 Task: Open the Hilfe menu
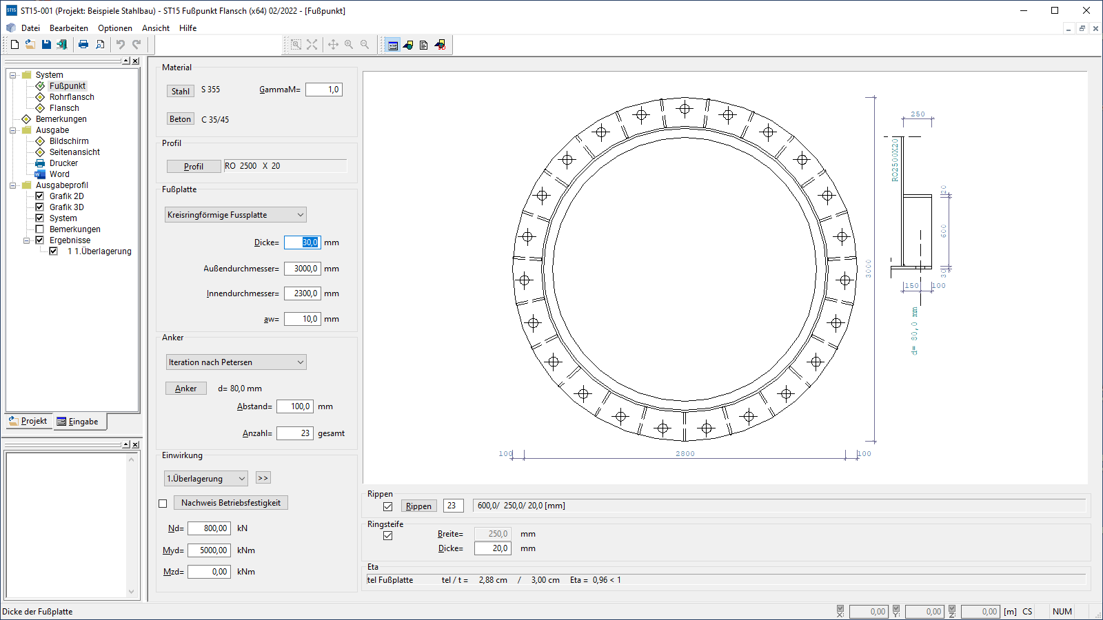(188, 28)
